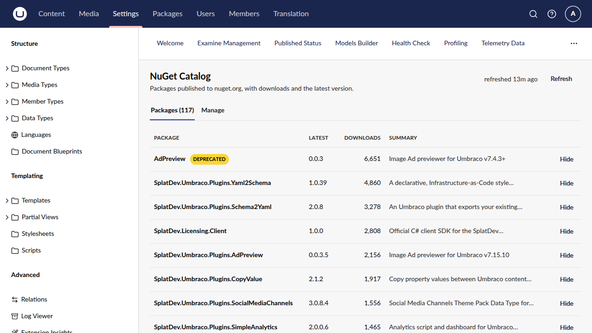Expand the Partial Views tree node
The width and height of the screenshot is (592, 333).
(x=7, y=217)
